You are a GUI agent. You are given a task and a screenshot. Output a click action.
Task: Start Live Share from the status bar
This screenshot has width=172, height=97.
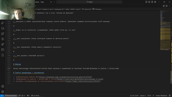coord(35,96)
